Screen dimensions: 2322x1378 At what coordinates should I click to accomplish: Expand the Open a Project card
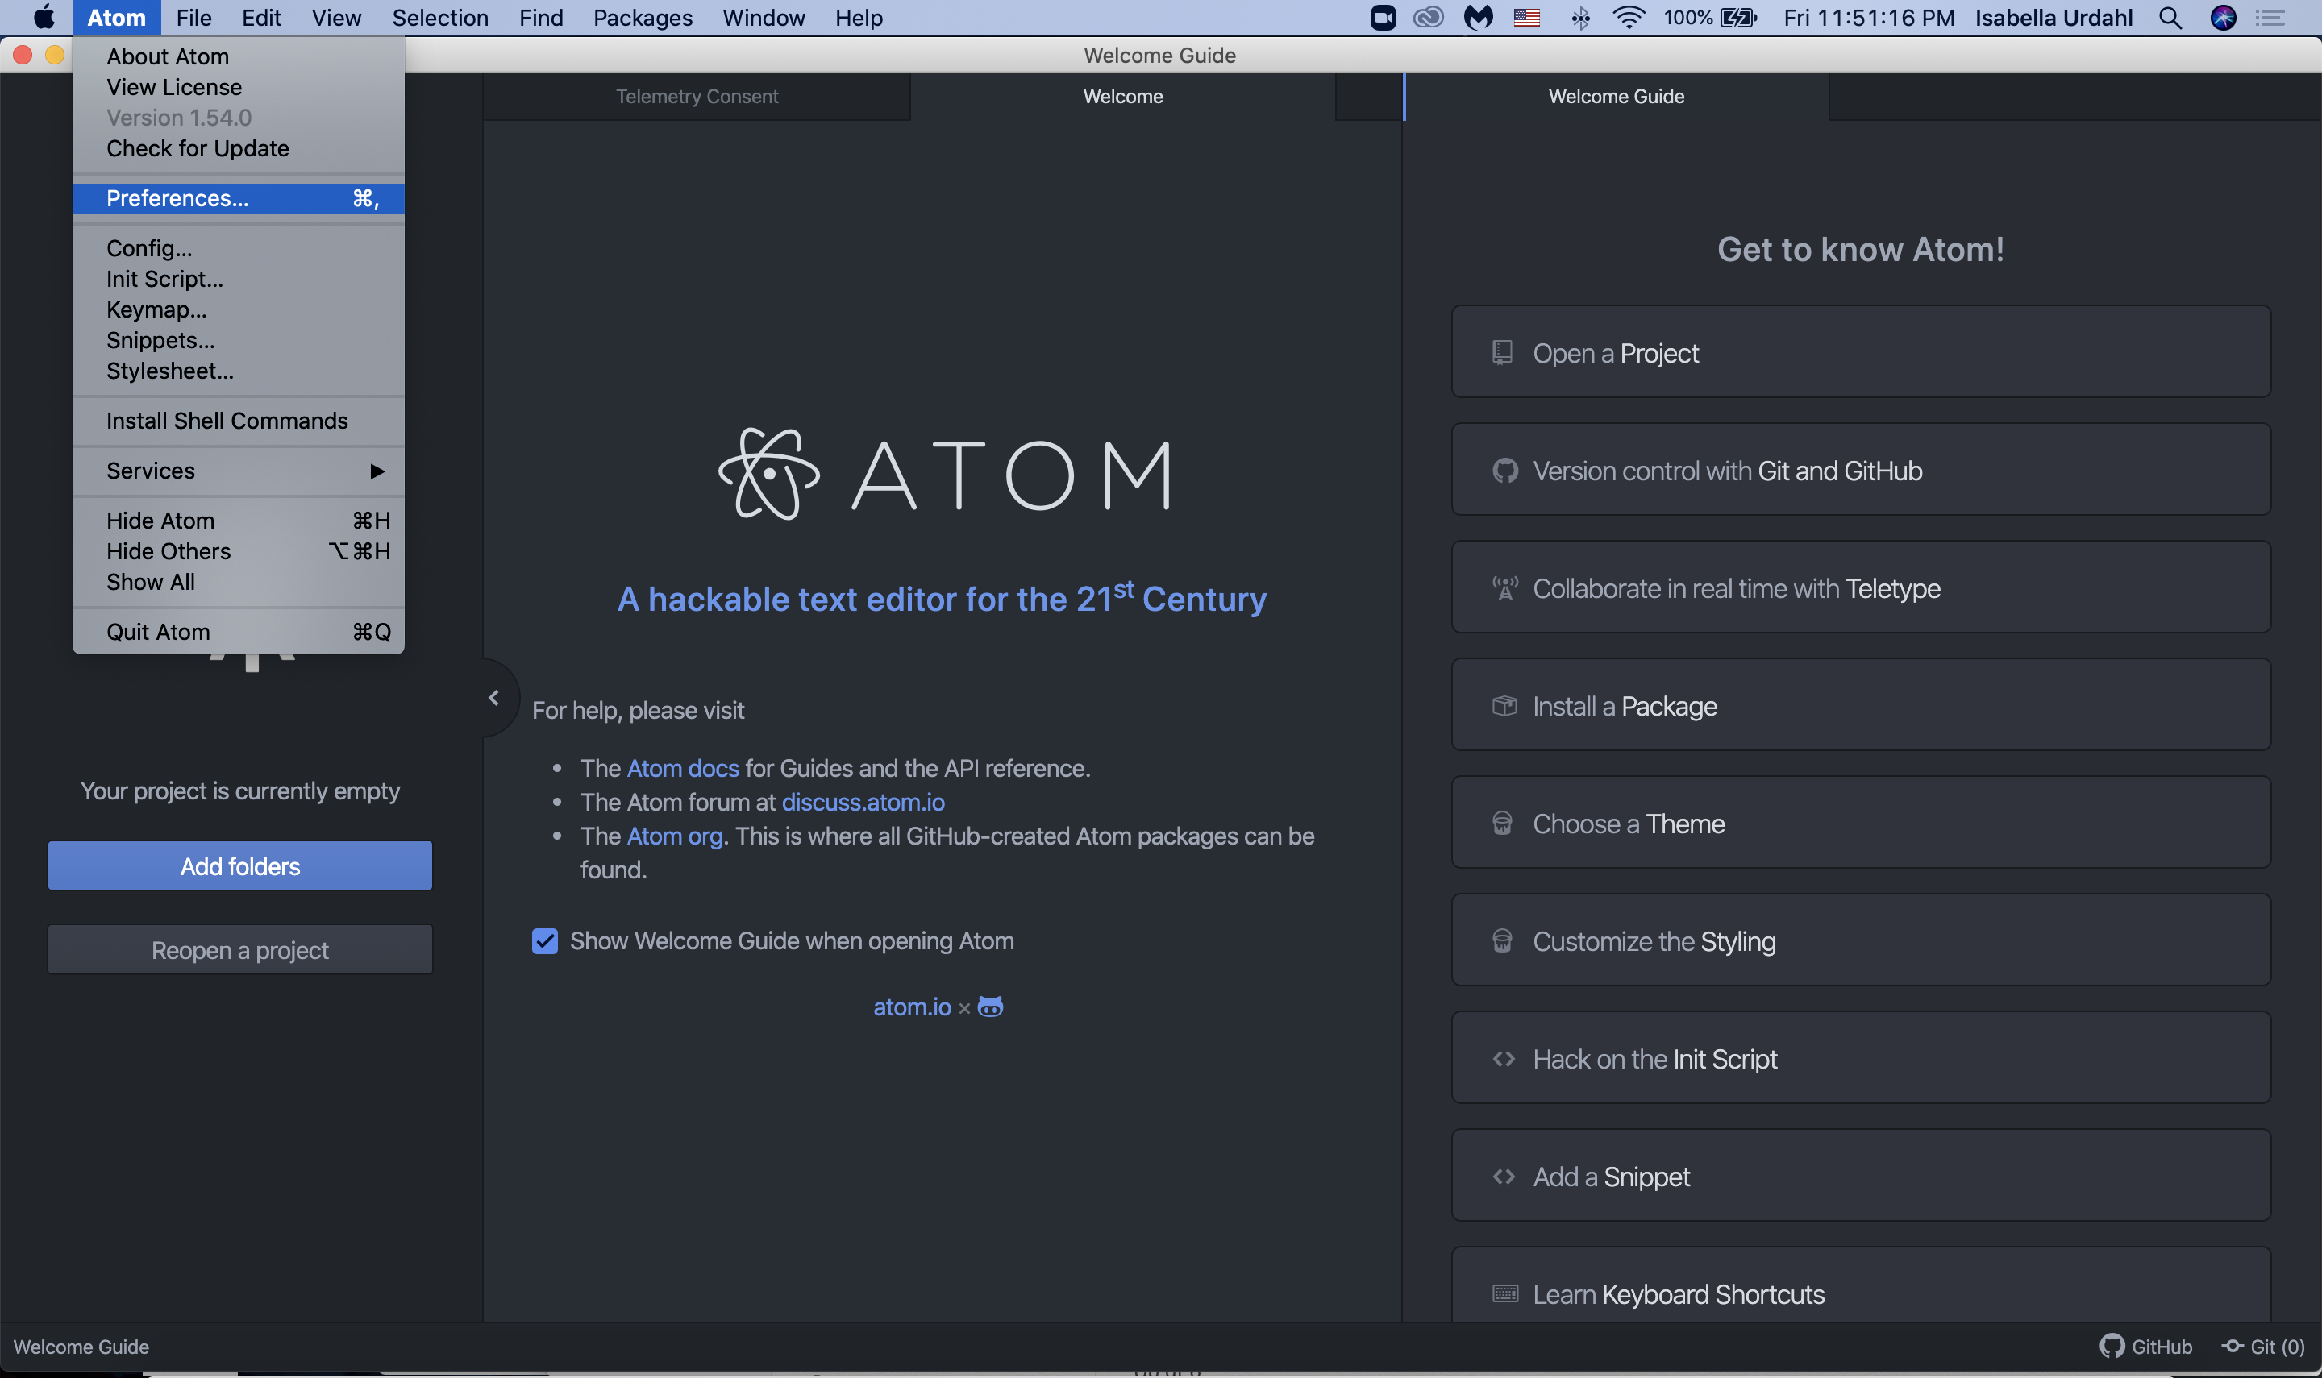tap(1860, 353)
